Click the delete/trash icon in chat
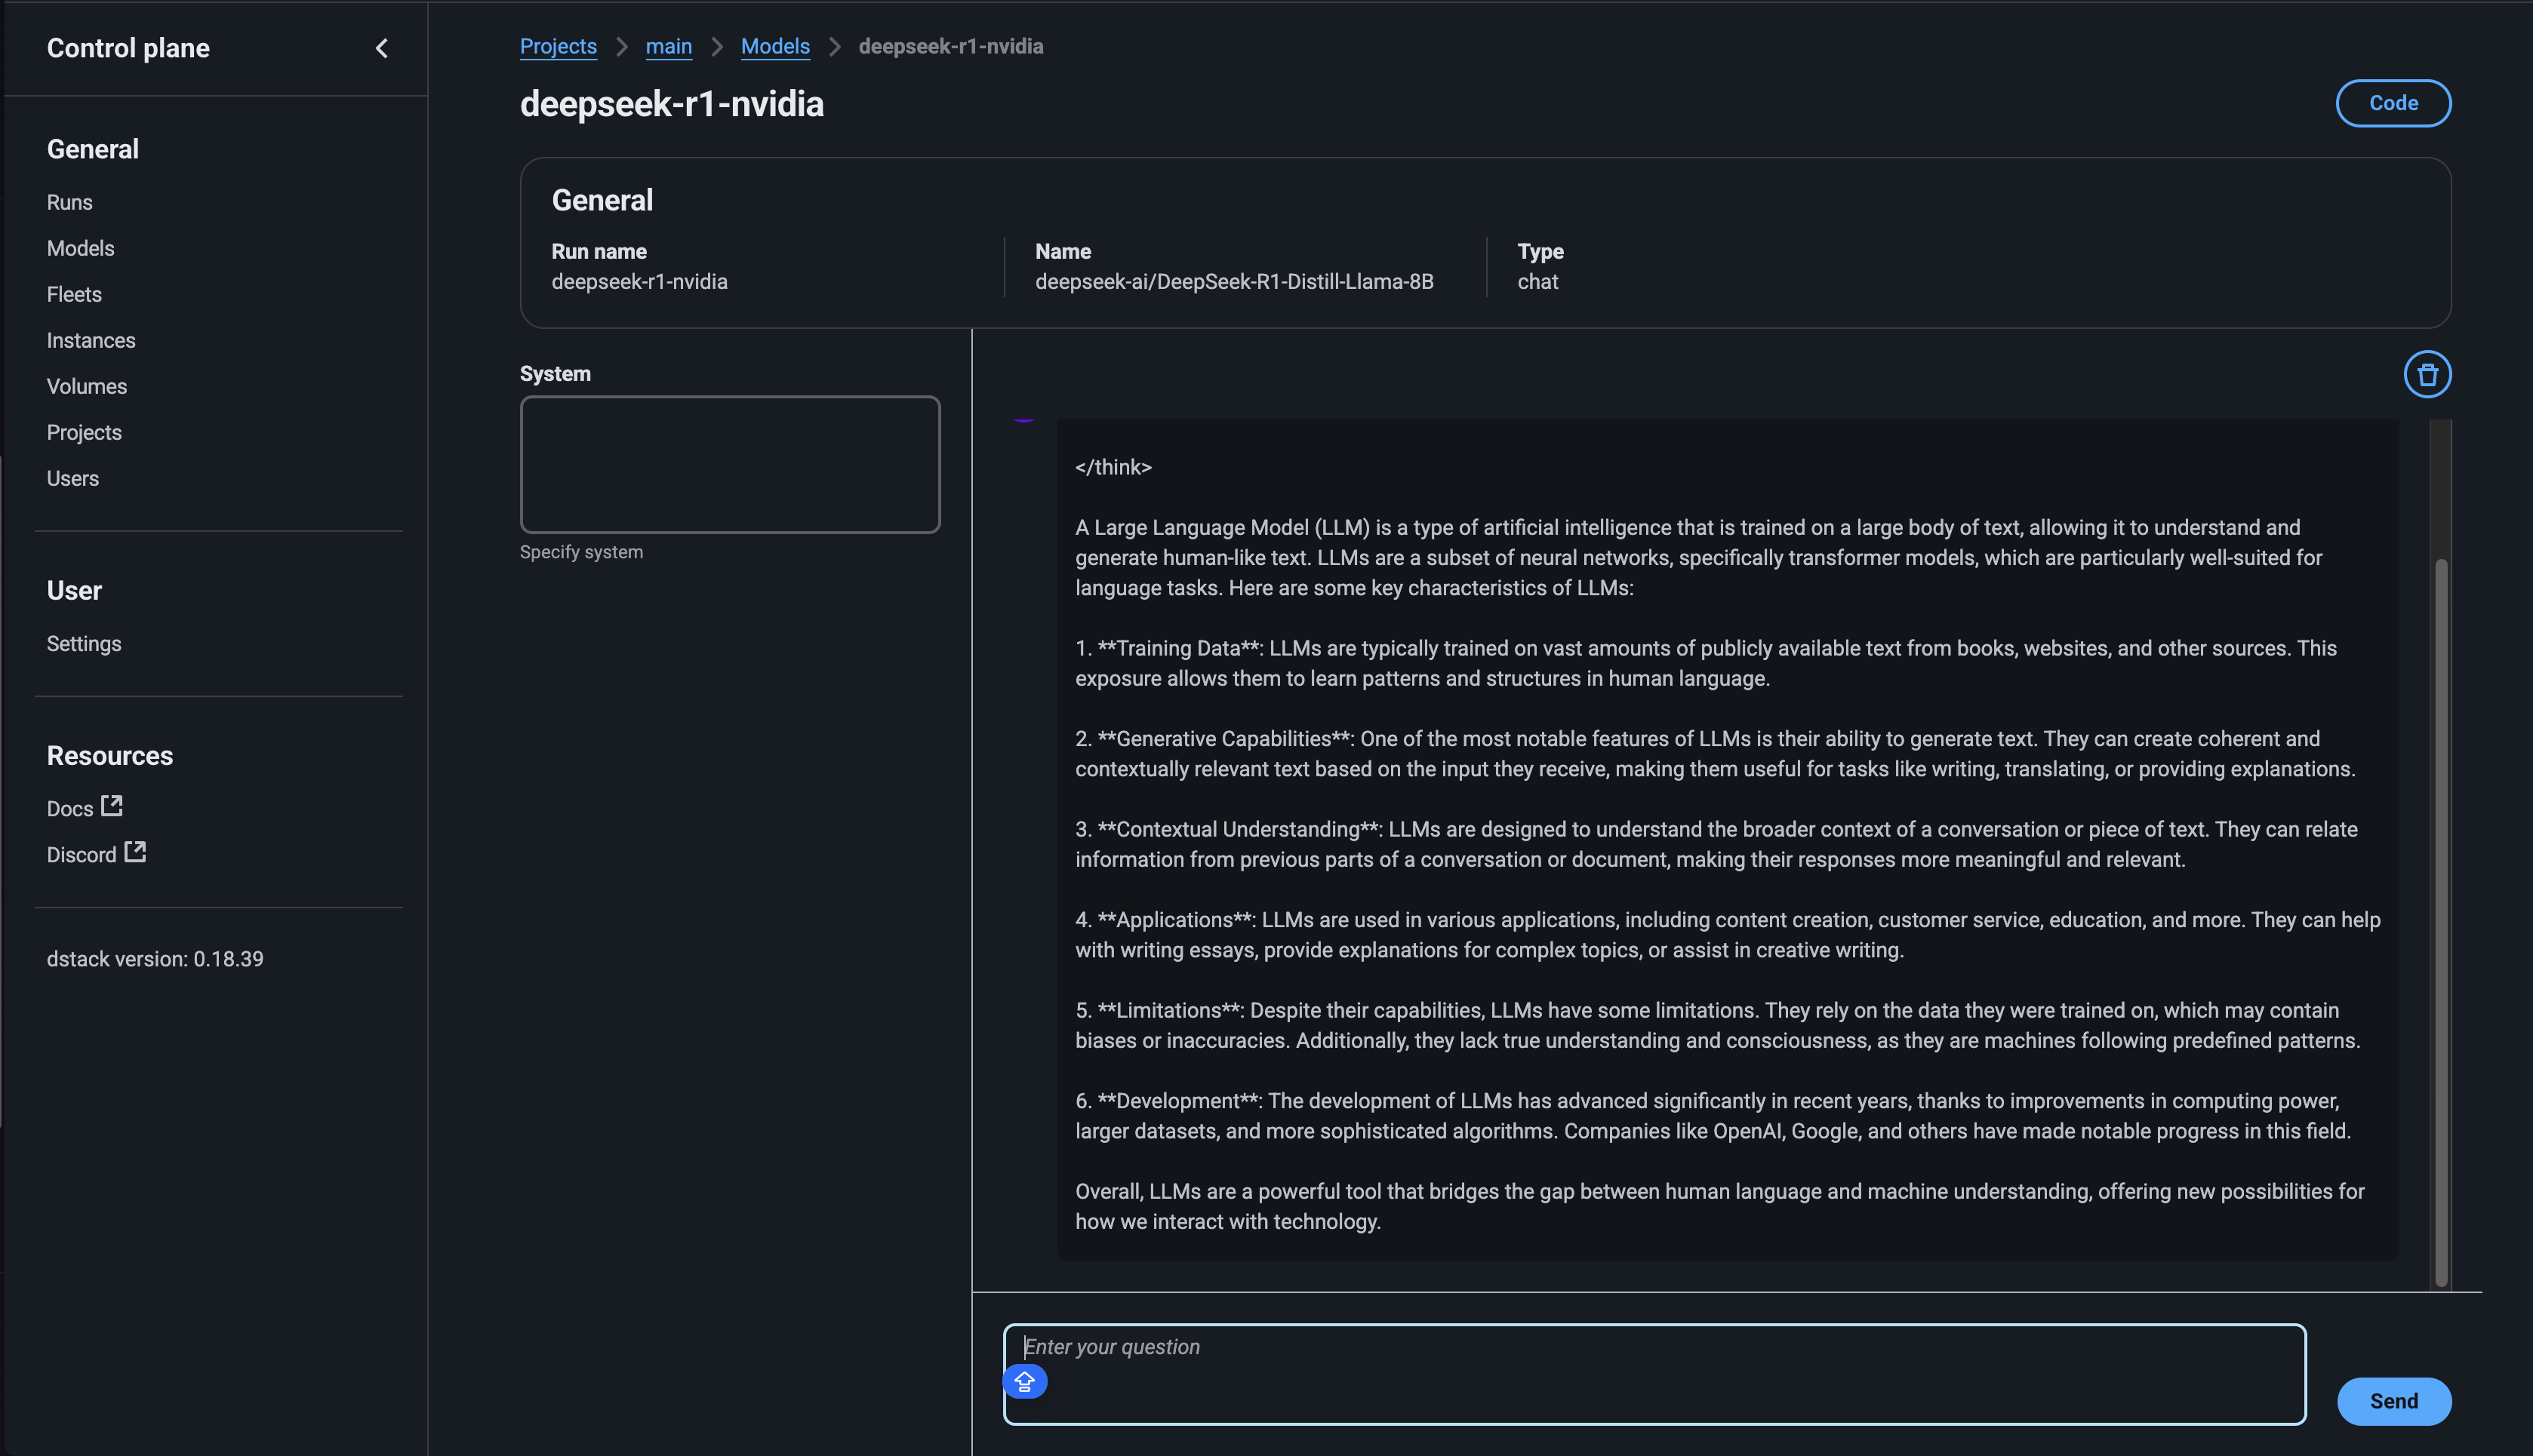This screenshot has height=1456, width=2533. [2425, 372]
